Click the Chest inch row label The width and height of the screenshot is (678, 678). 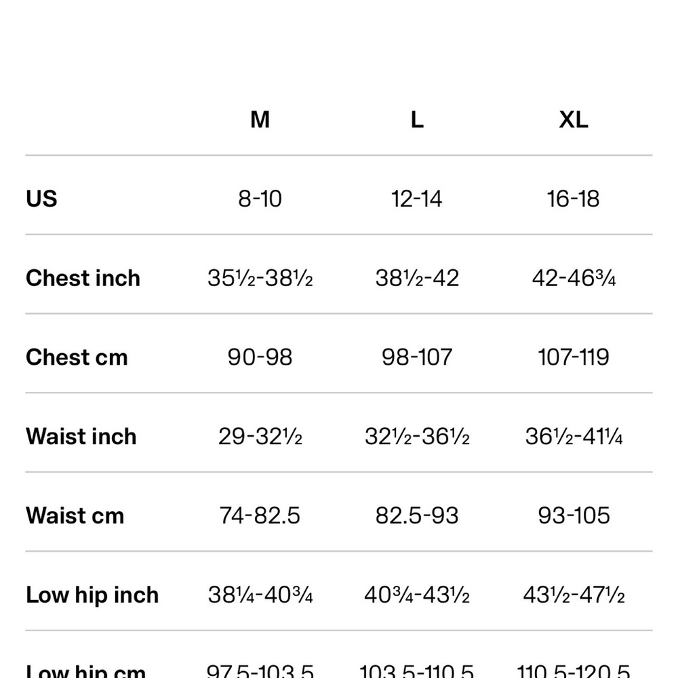[83, 277]
